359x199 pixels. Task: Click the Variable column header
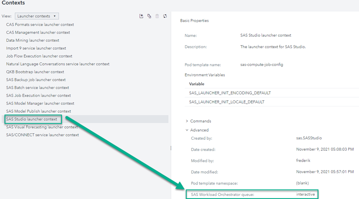(197, 84)
